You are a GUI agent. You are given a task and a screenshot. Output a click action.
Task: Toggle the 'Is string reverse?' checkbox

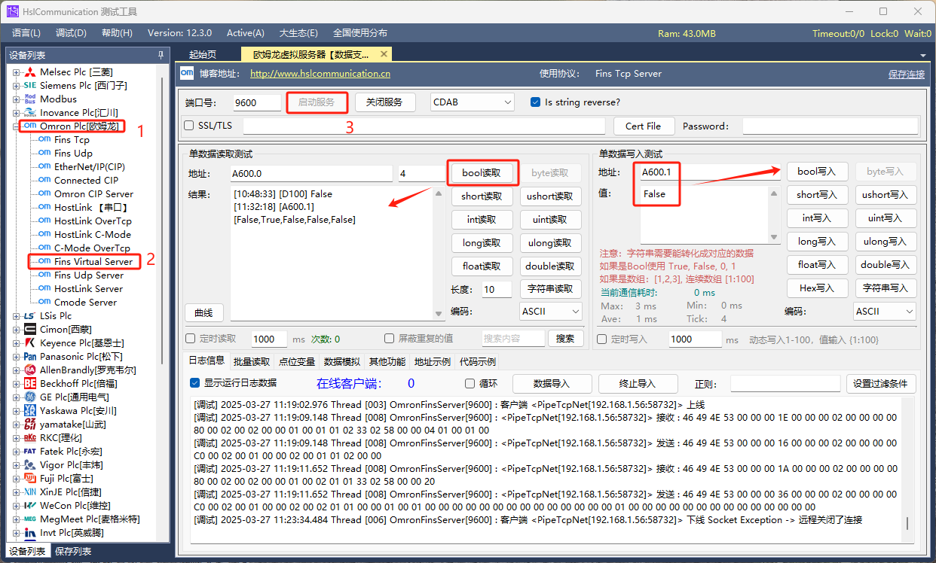(536, 102)
